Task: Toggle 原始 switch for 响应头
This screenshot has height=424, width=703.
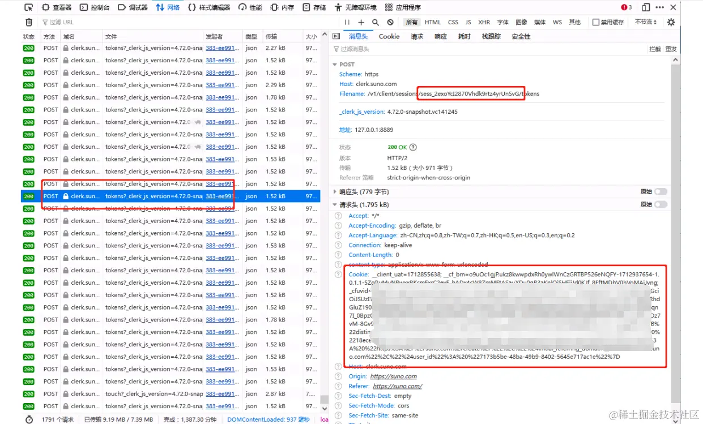Action: [661, 191]
